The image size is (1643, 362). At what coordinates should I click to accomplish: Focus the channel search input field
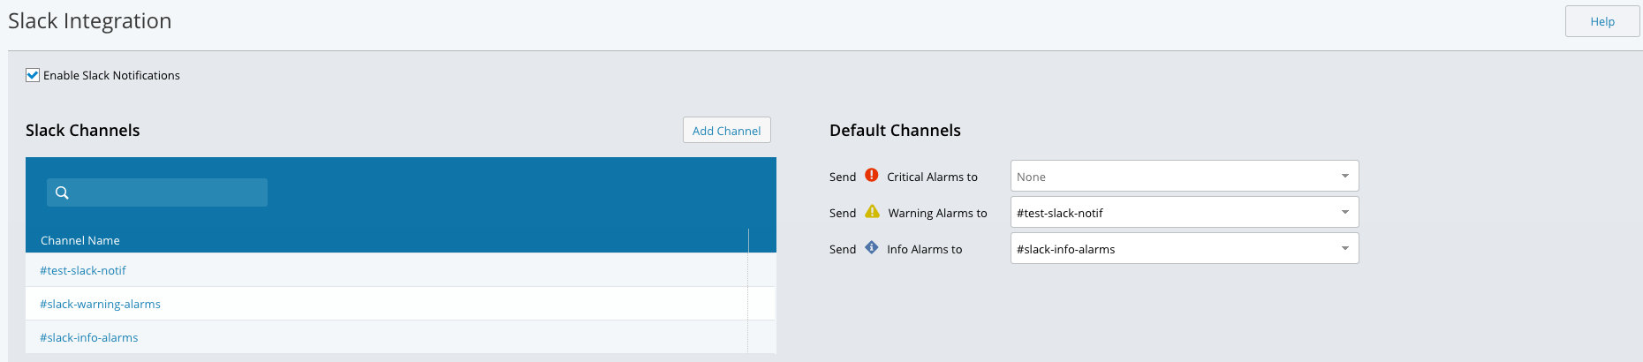tap(157, 192)
